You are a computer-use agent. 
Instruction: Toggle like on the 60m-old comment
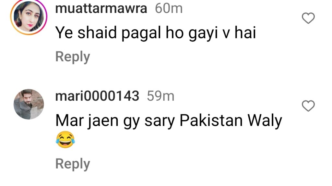[x=308, y=18]
